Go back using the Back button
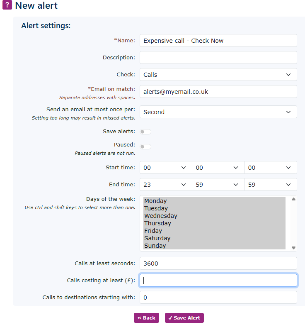305x327 pixels. click(146, 318)
